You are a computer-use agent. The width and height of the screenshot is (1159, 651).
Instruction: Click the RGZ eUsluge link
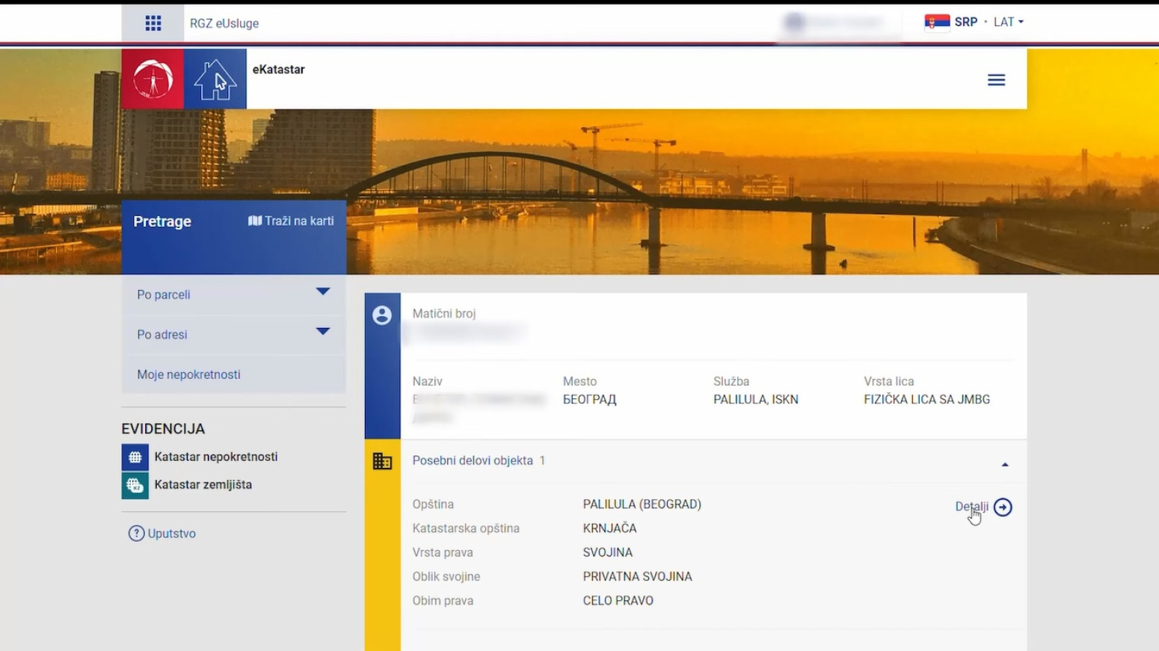point(224,23)
